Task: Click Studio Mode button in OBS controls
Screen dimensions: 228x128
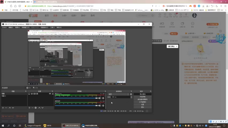Action: 142,102
